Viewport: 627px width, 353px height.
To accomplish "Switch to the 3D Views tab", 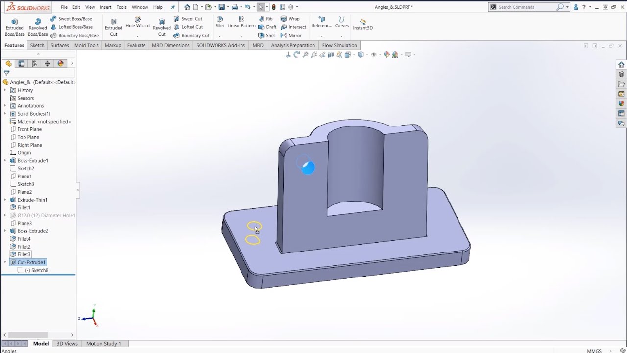I will tap(67, 344).
